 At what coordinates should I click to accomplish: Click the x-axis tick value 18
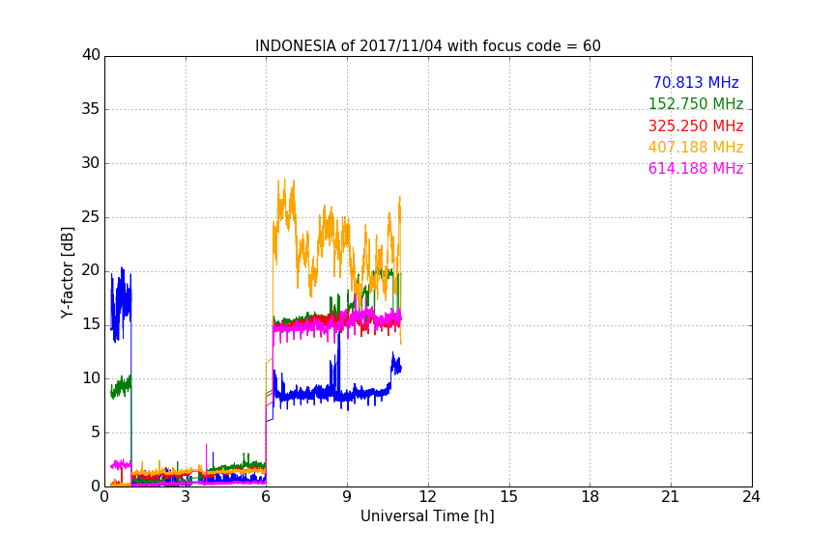[x=590, y=497]
